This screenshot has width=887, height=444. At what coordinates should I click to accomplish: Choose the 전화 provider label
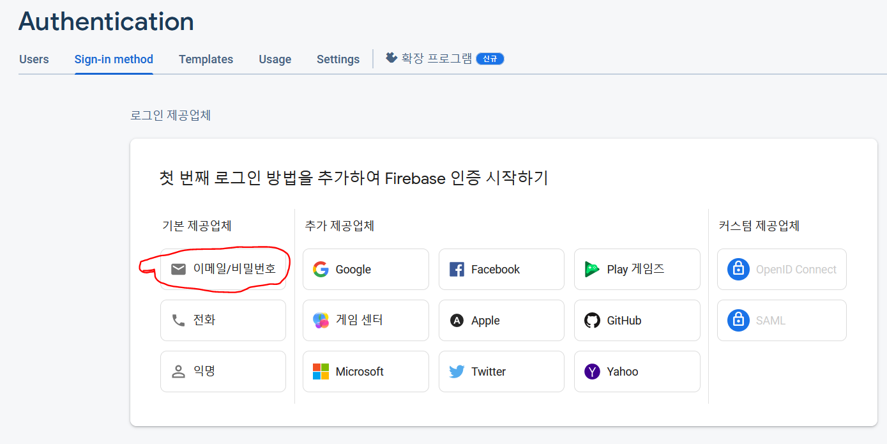(x=204, y=320)
